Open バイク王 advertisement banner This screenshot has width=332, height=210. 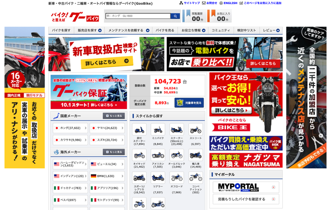click(246, 102)
